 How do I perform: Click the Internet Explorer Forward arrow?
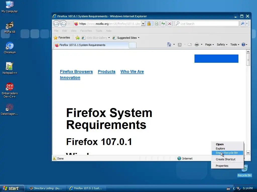click(63, 23)
